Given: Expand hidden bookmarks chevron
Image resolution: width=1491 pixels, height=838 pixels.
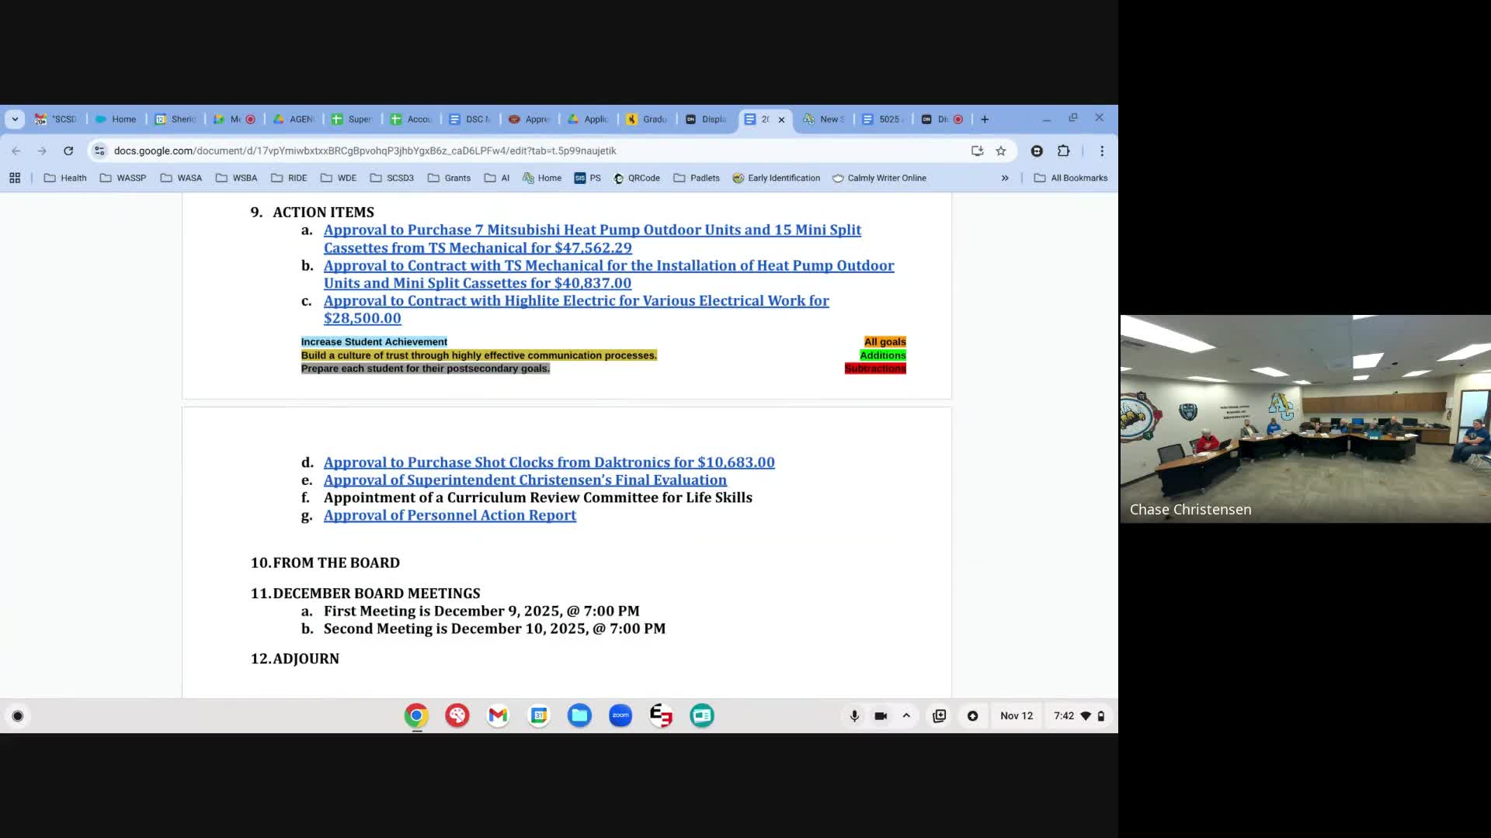Looking at the screenshot, I should point(1005,178).
